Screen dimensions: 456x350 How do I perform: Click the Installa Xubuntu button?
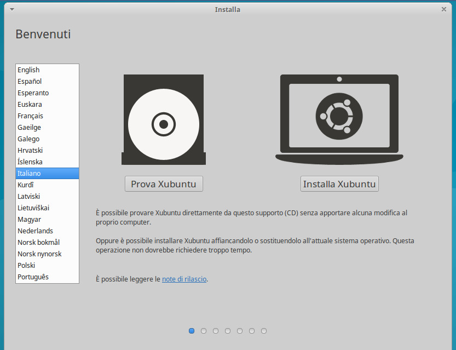pos(339,184)
